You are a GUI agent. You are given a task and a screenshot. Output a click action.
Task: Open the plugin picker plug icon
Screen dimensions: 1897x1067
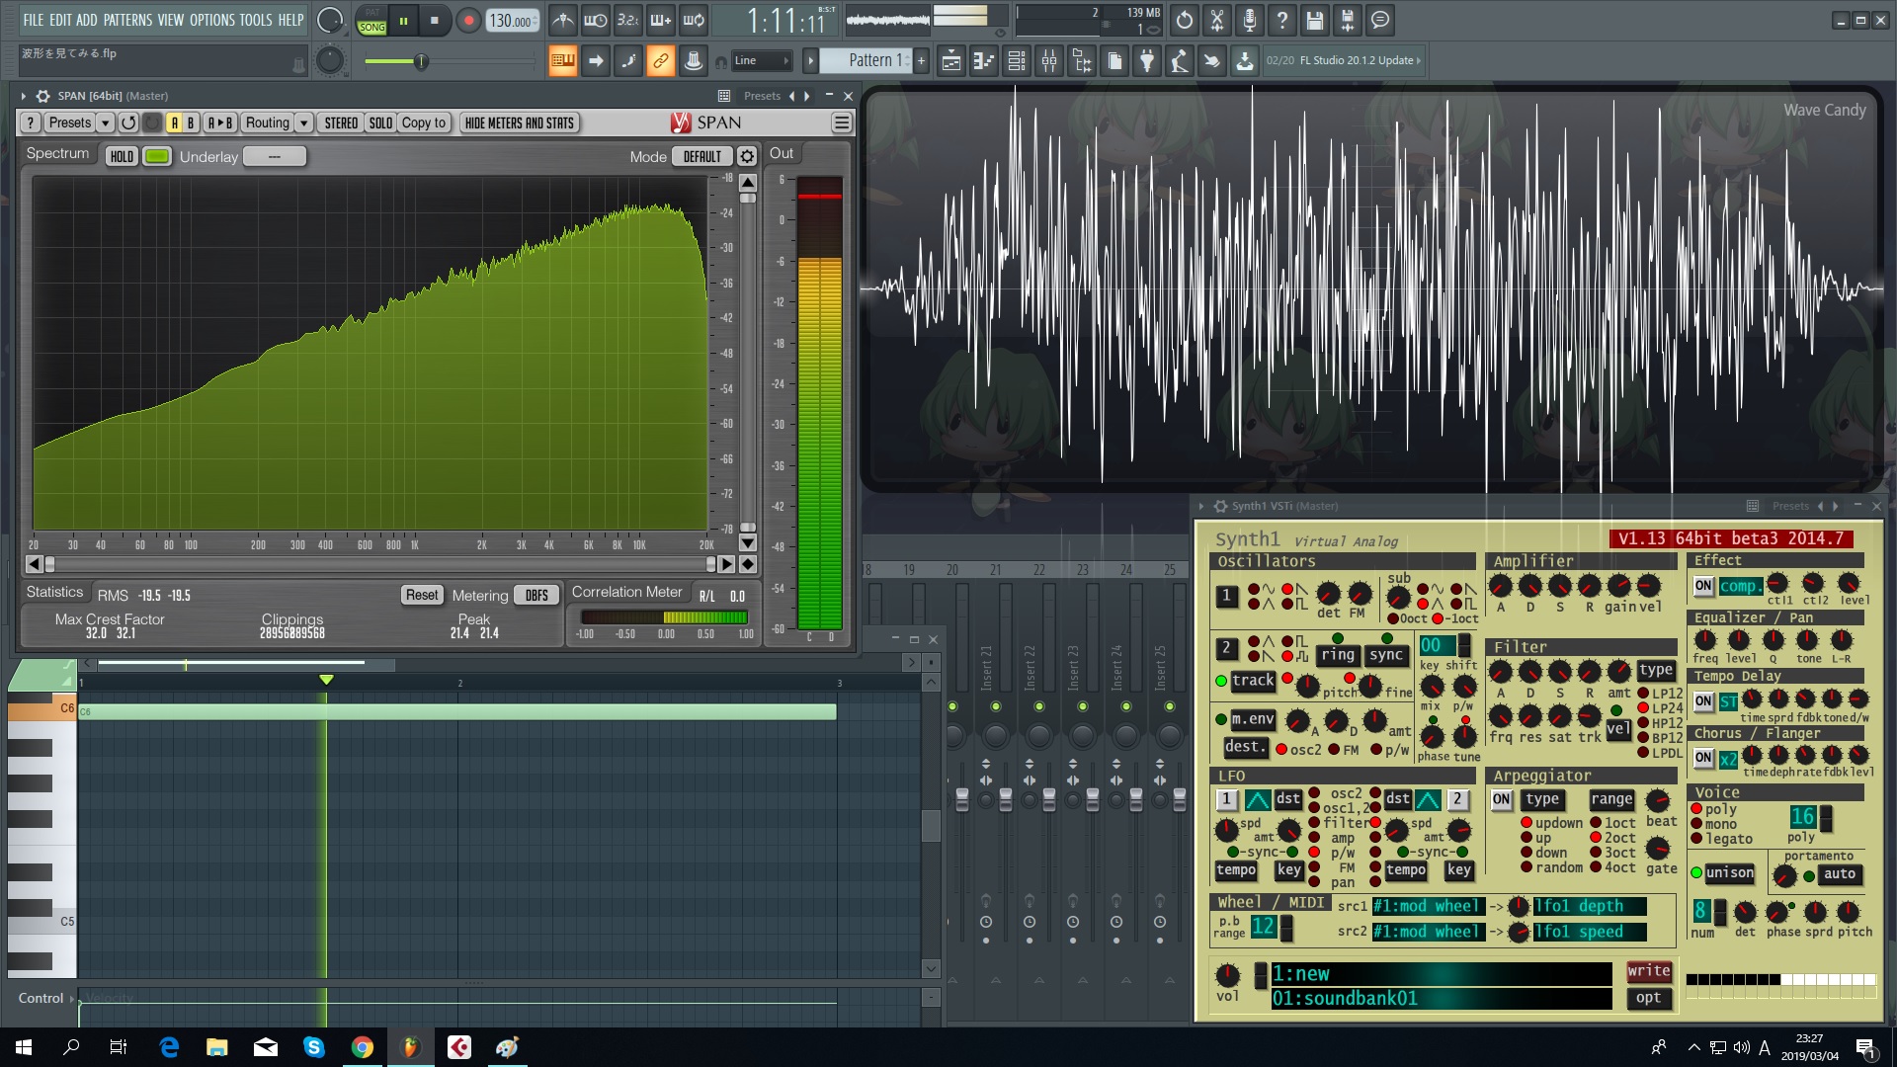coord(1147,61)
